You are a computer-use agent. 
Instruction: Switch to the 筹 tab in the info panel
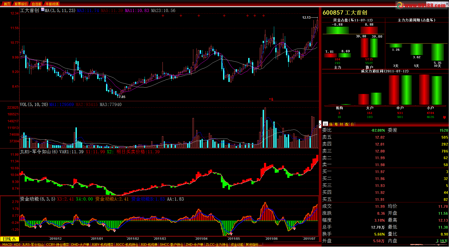tap(336, 124)
